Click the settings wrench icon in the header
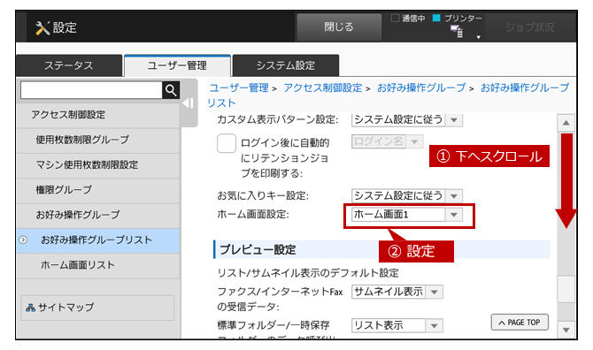The height and width of the screenshot is (350, 593). coord(42,28)
